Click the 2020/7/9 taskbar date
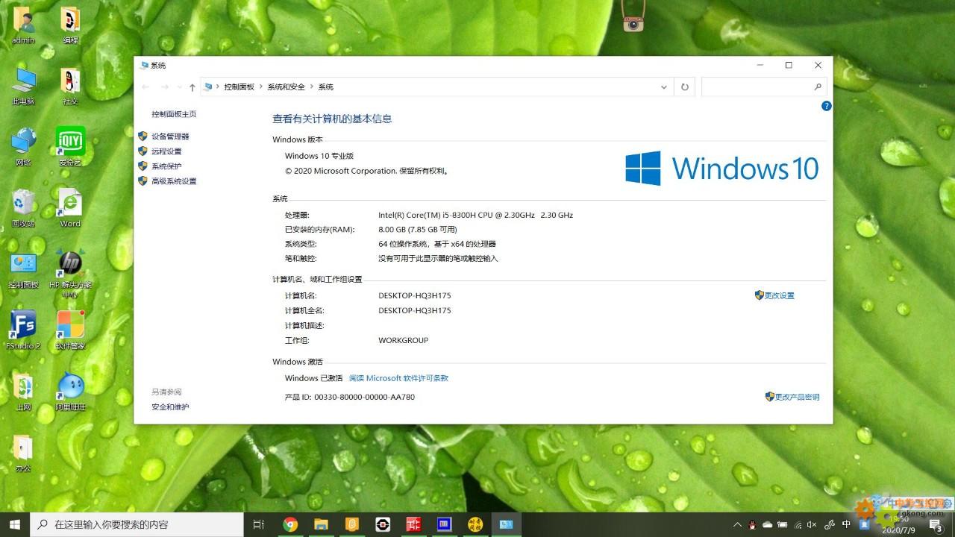The width and height of the screenshot is (955, 537). [x=898, y=531]
